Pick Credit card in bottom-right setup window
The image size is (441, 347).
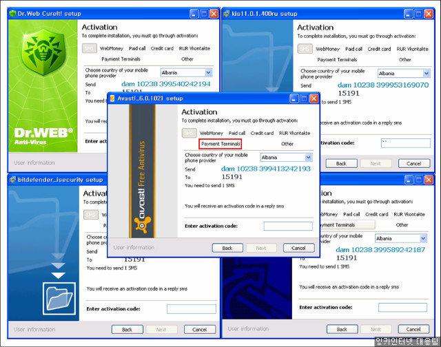377,214
